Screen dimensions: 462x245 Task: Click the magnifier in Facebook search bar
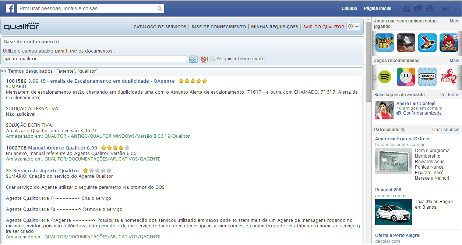click(x=160, y=8)
